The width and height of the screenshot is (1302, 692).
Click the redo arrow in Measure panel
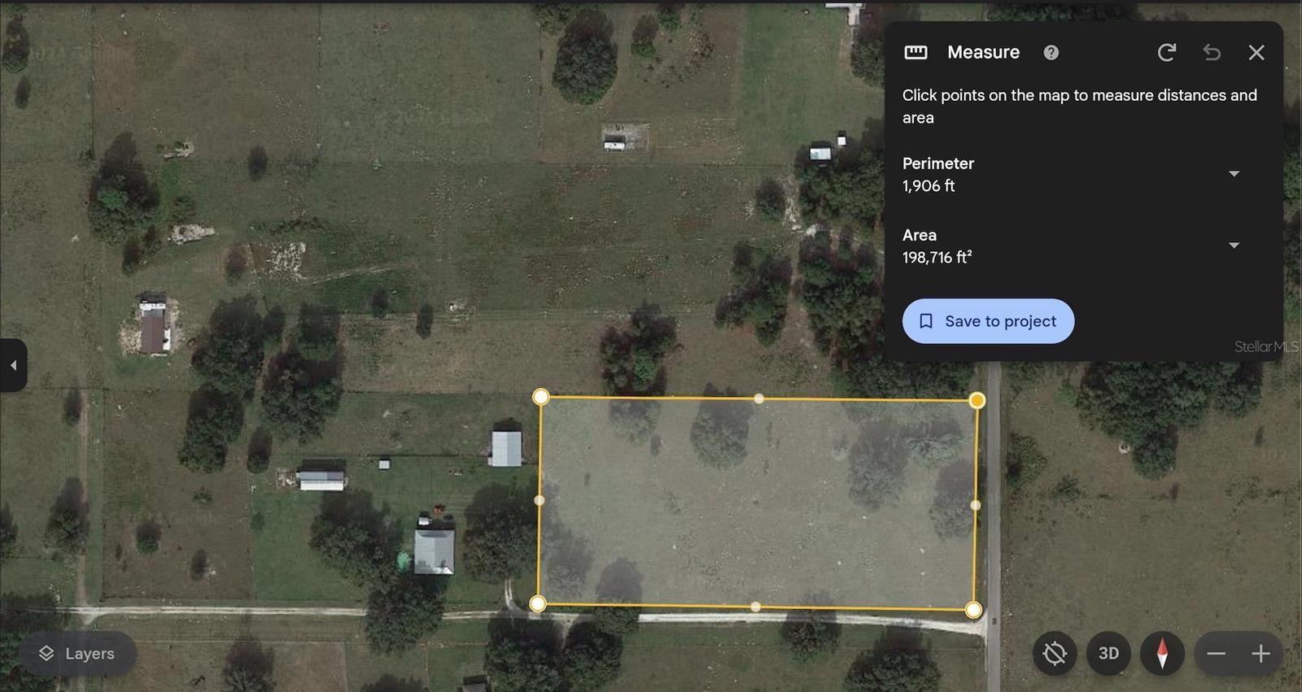pyautogui.click(x=1166, y=53)
